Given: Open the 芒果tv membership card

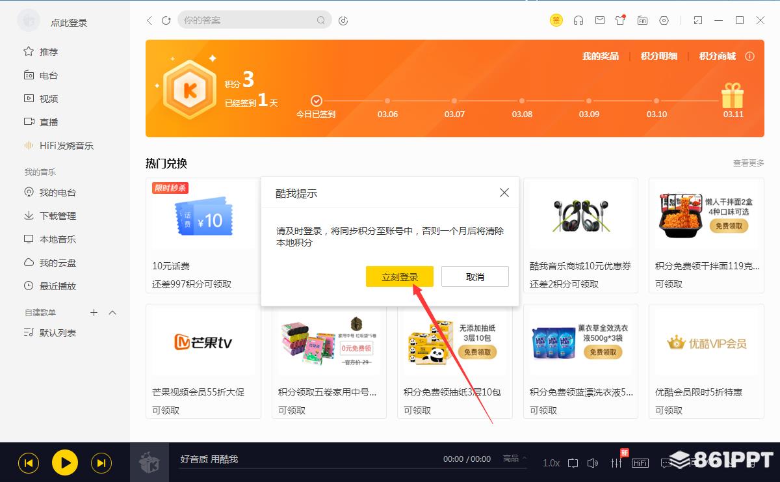Looking at the screenshot, I should coord(203,362).
